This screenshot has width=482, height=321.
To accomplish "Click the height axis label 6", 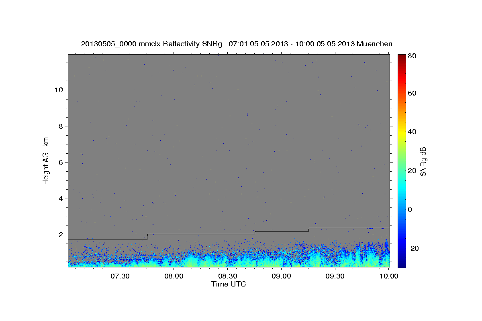I will point(61,162).
